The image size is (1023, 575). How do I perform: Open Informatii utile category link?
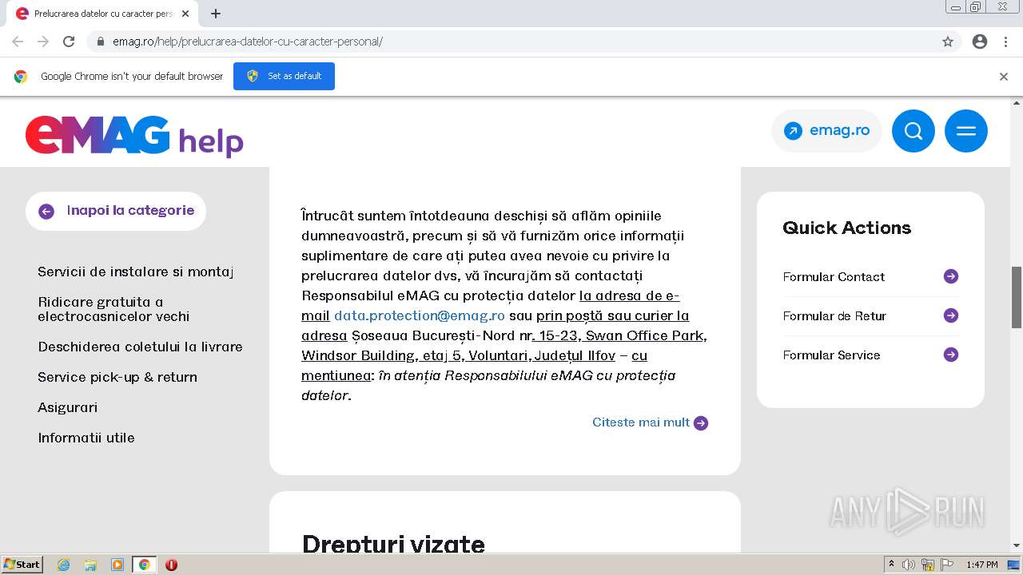pyautogui.click(x=86, y=438)
